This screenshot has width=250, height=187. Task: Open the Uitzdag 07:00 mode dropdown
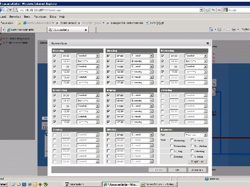[x=142, y=134]
